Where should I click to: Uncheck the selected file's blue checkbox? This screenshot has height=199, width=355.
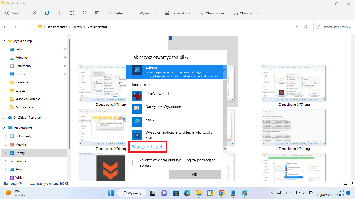[x=170, y=38]
